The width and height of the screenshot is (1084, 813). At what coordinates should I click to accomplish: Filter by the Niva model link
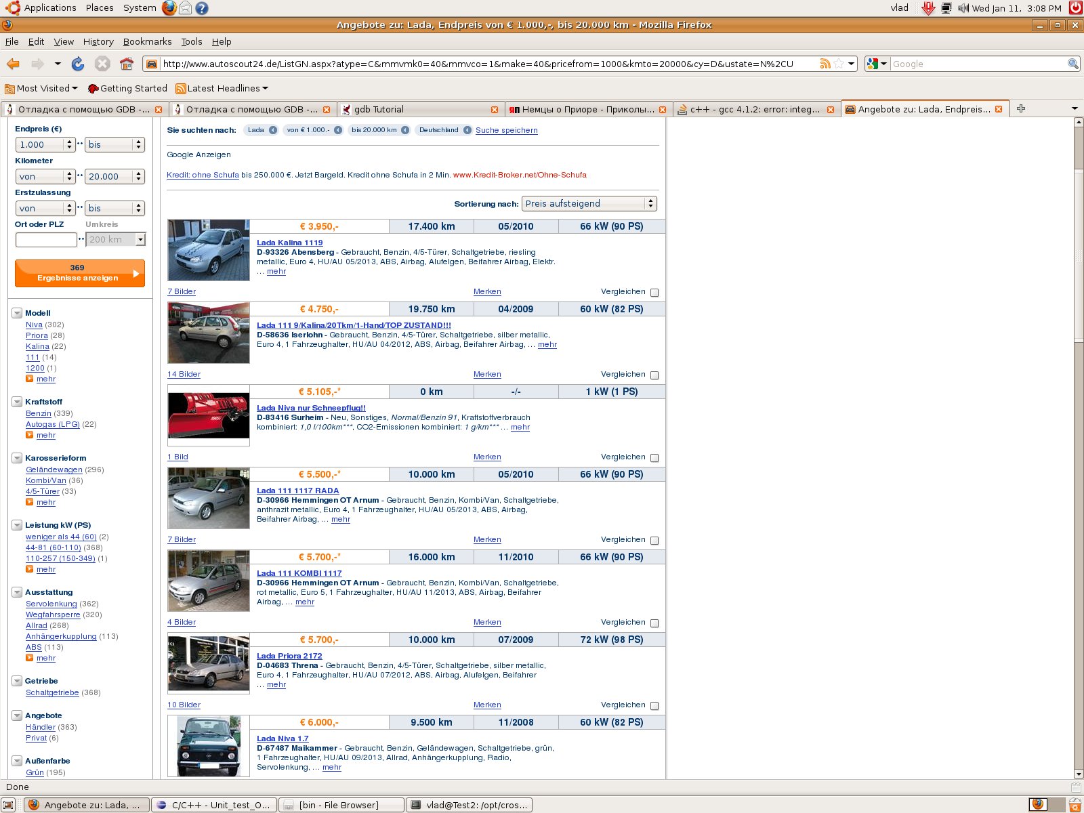coord(34,325)
